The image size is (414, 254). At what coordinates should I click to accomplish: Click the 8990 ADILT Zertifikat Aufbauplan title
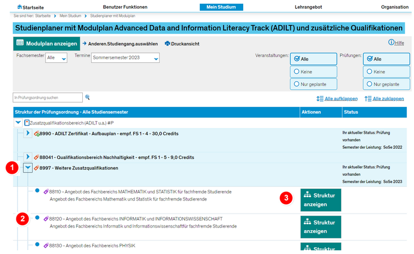pos(109,134)
